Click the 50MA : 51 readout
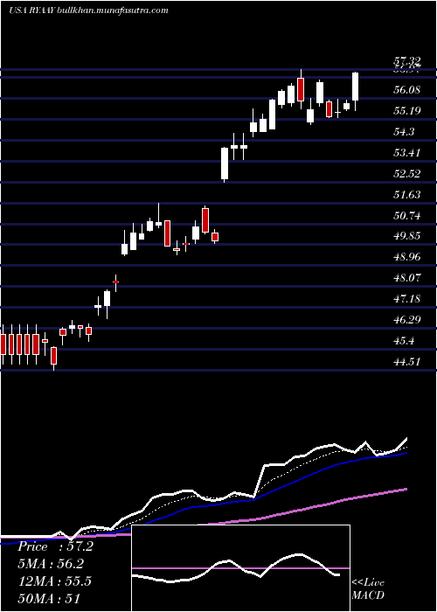Viewport: 437px width, 612px height. tap(49, 598)
